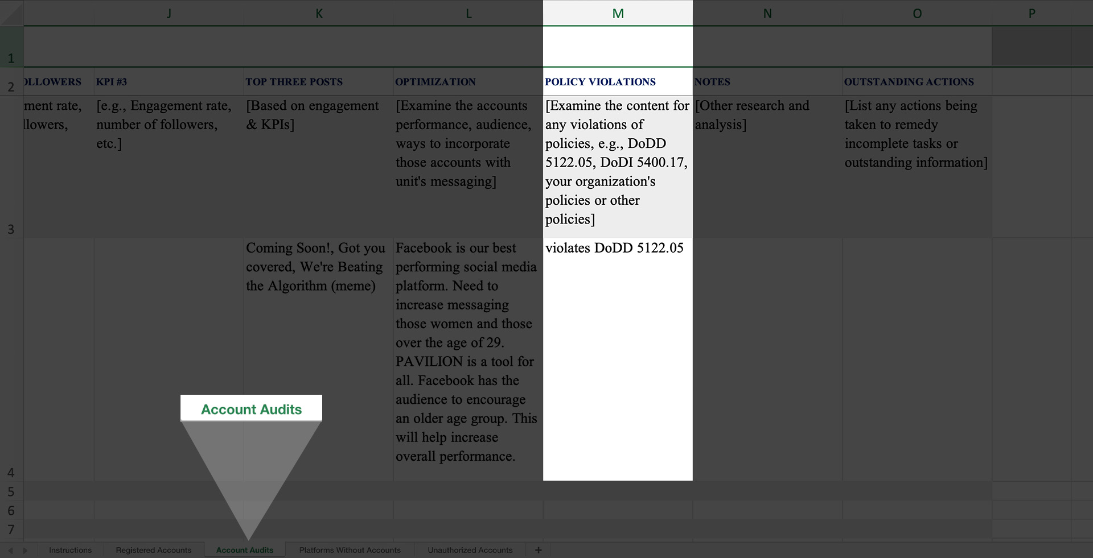Select cell containing 'violates DoDD 5122.05'

click(618, 359)
